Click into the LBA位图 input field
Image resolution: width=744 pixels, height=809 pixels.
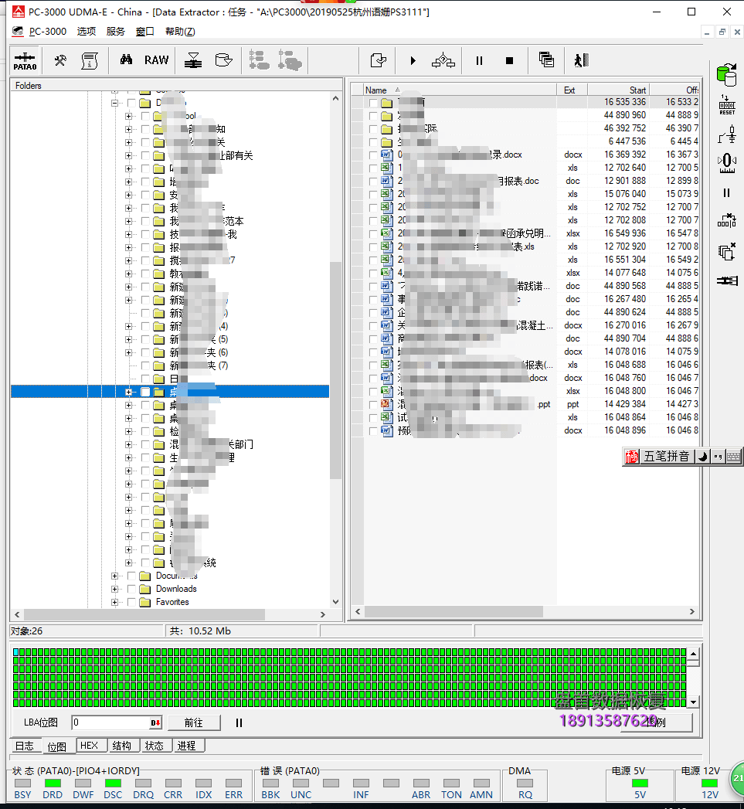pos(111,722)
